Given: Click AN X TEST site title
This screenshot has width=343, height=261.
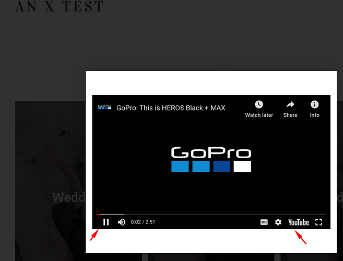Looking at the screenshot, I should point(60,6).
